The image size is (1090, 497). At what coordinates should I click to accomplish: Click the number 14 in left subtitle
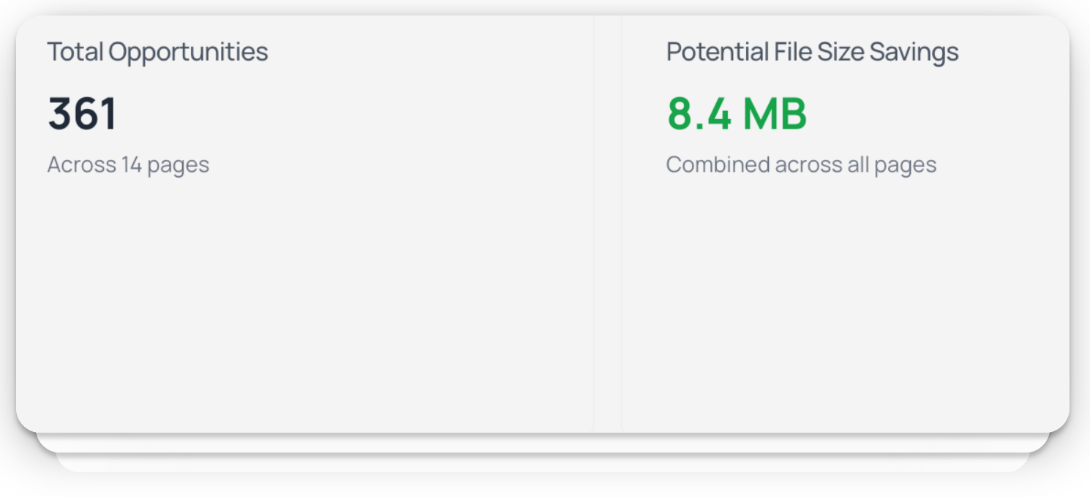pos(132,164)
